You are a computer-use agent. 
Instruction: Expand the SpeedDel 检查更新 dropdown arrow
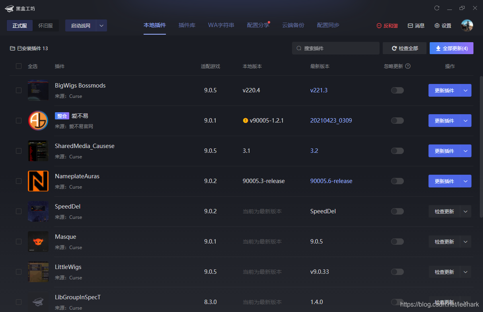[x=466, y=211]
